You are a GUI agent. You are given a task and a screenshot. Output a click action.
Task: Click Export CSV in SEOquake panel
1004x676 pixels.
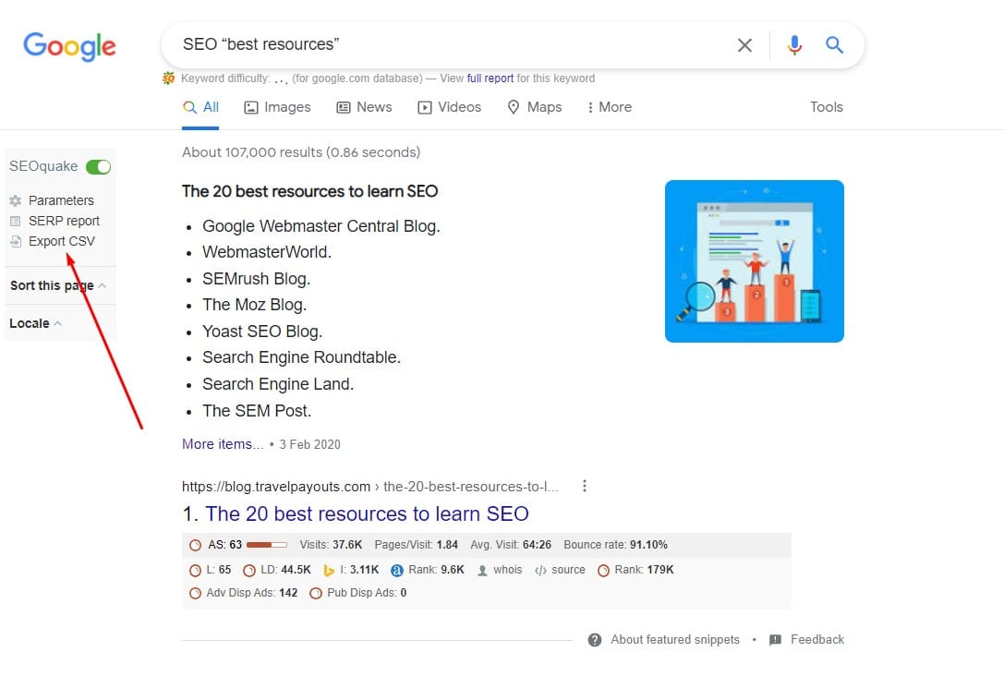[x=62, y=241]
